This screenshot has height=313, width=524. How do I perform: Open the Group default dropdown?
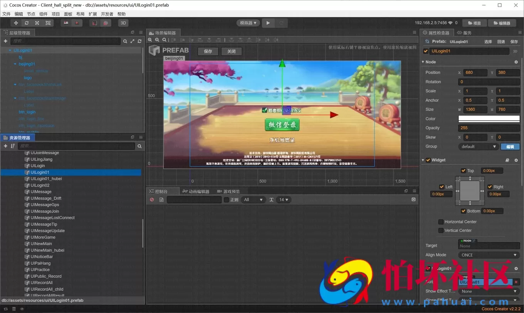coord(478,147)
